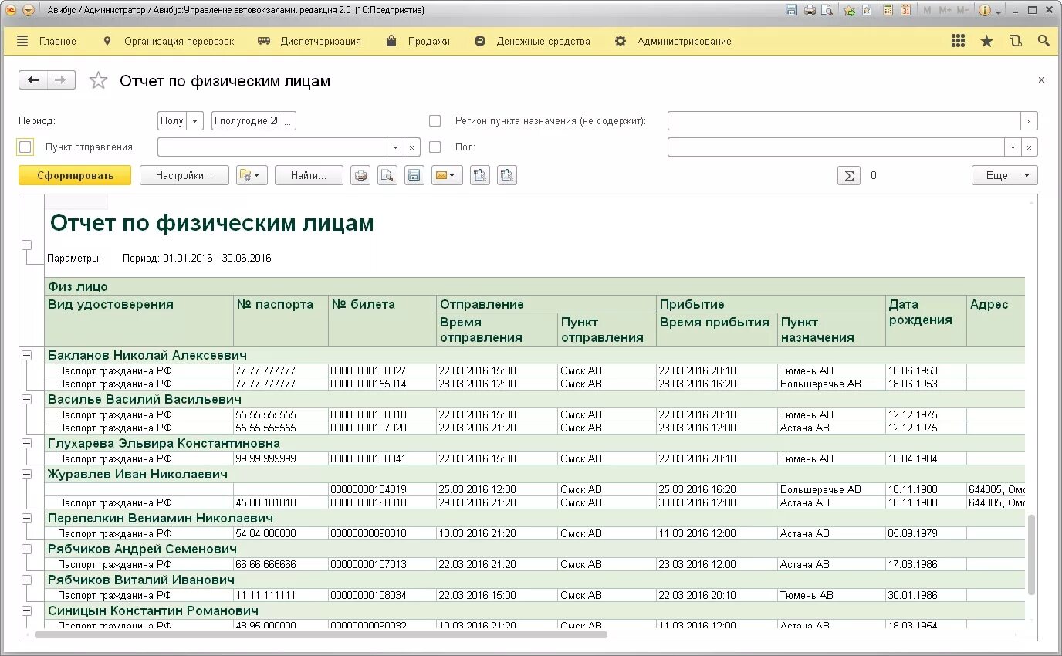Close the report tab with x

tap(1041, 79)
